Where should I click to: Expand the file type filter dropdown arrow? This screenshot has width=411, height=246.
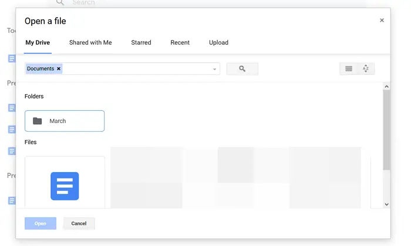pyautogui.click(x=214, y=69)
